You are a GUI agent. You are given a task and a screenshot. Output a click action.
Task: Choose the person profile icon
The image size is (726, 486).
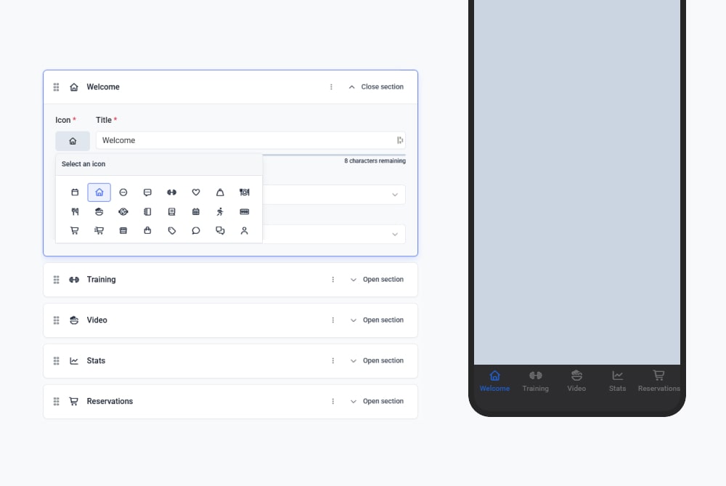click(x=245, y=230)
